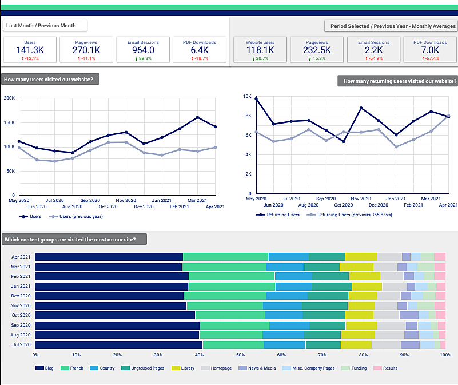458x385 pixels.
Task: Click the Results legend color swatch
Action: (377, 368)
